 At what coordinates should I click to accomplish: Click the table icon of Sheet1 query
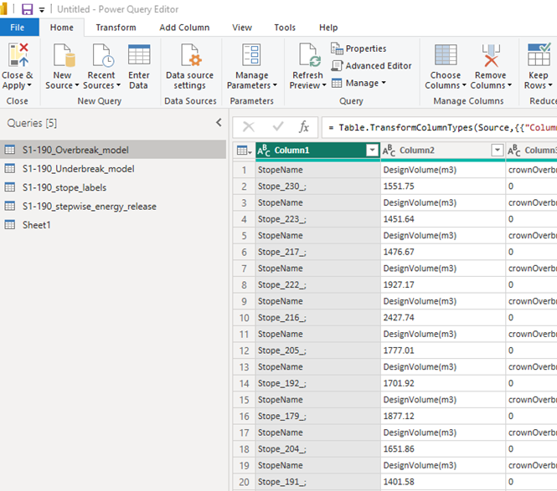point(10,224)
